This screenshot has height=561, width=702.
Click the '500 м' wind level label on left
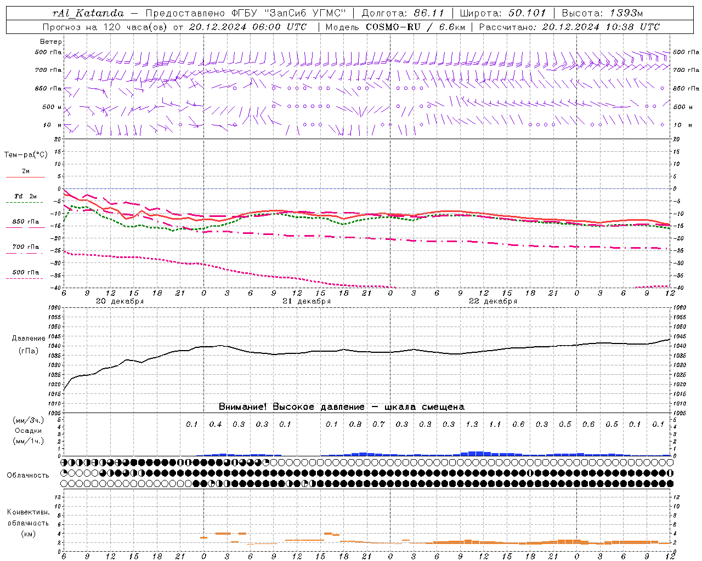coord(52,107)
